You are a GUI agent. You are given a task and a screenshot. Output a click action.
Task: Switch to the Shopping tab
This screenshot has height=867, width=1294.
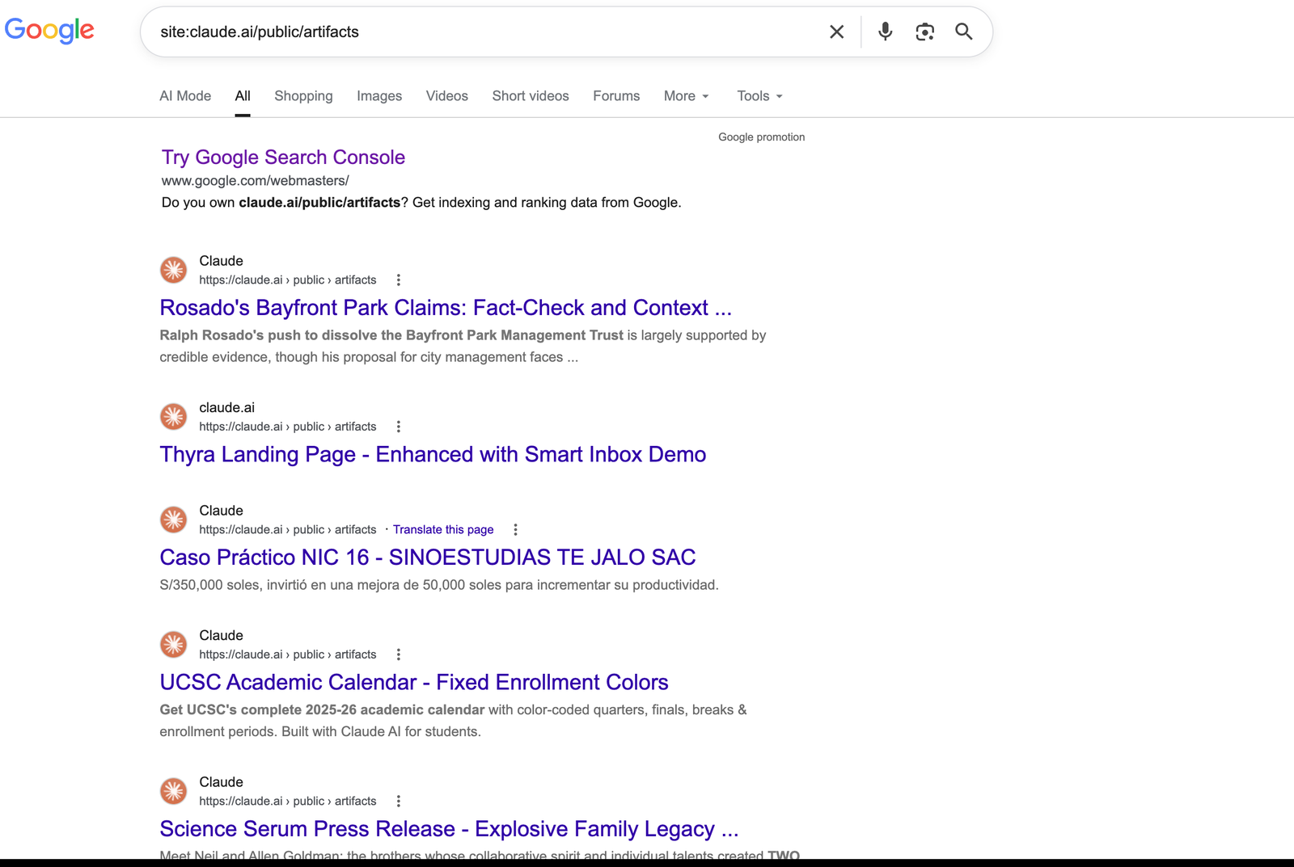tap(303, 96)
